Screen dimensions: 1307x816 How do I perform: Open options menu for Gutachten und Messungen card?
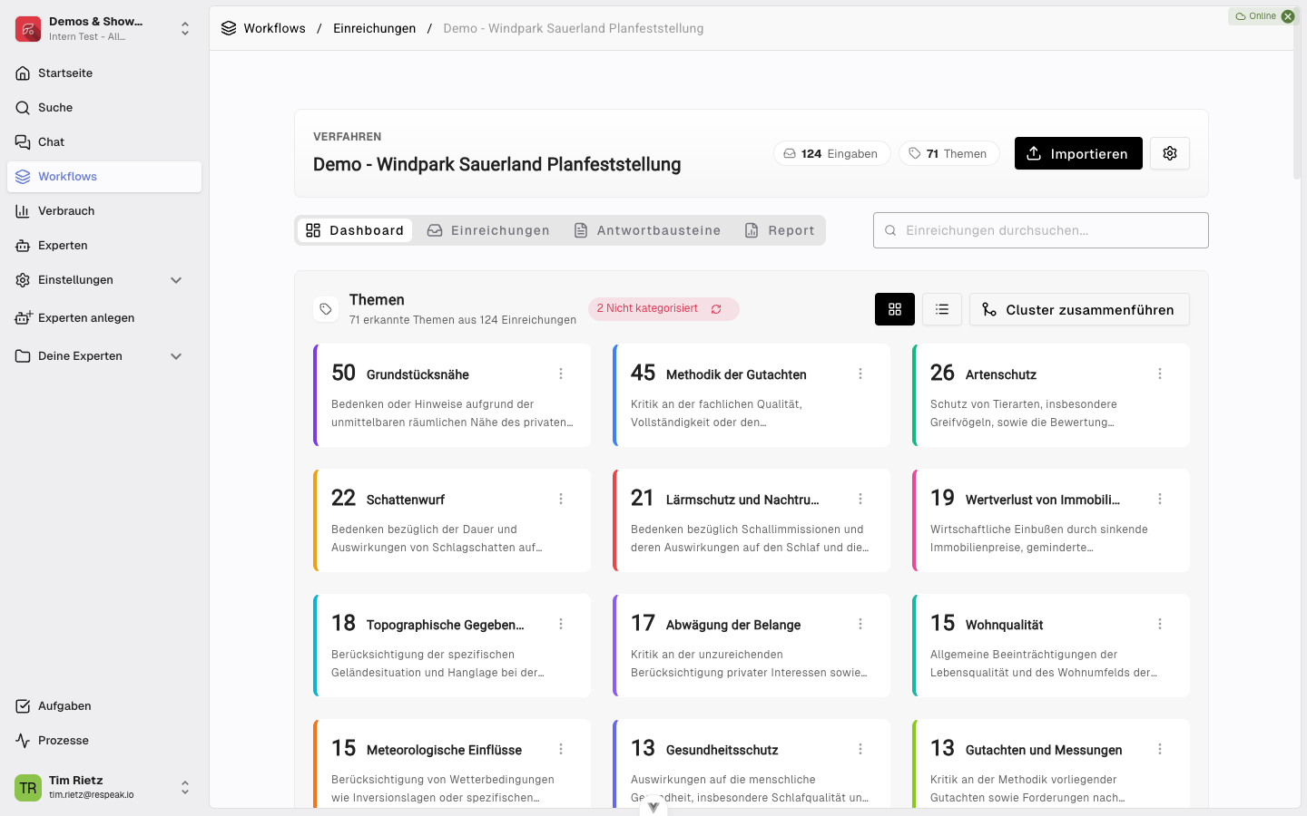1160,749
